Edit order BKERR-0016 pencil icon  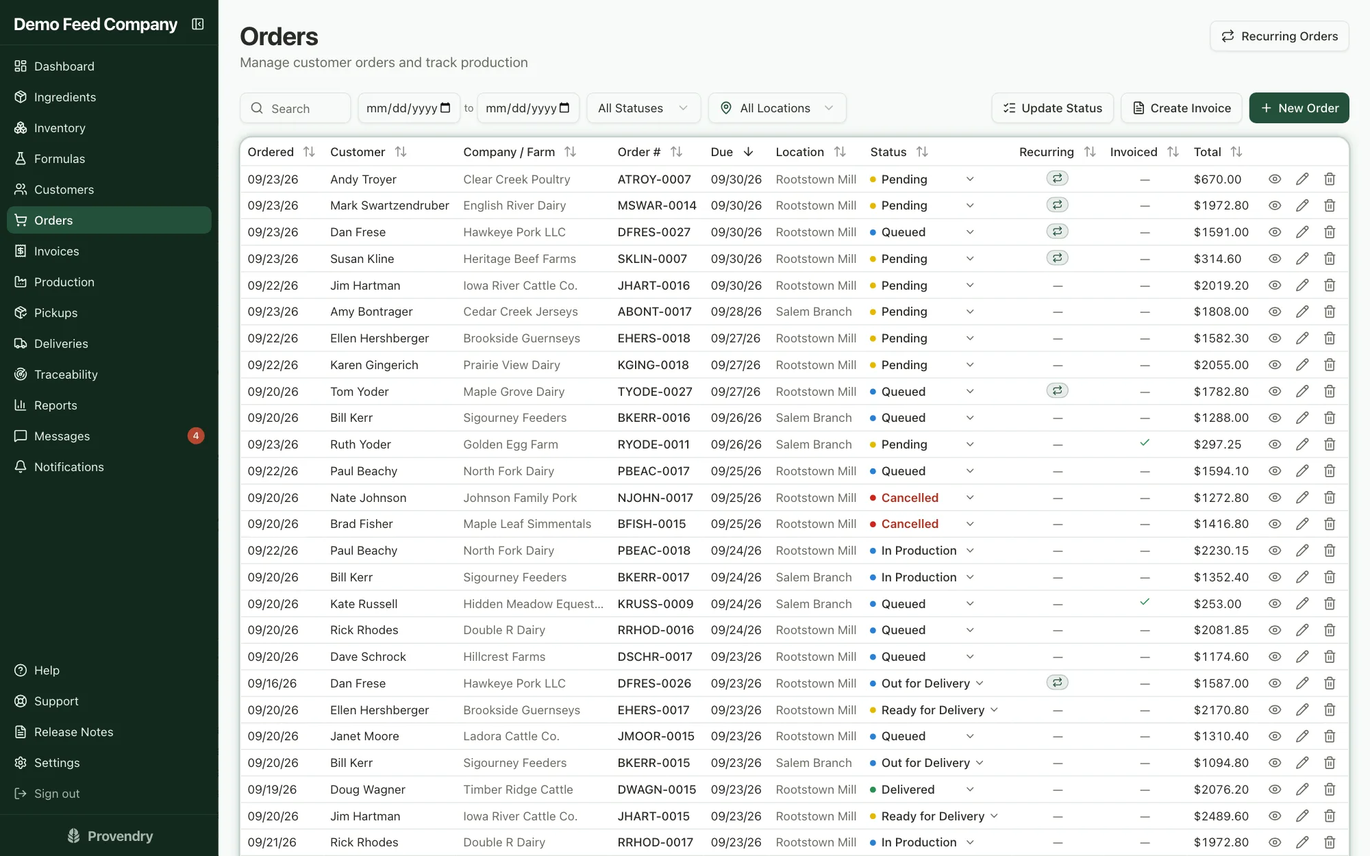1302,418
